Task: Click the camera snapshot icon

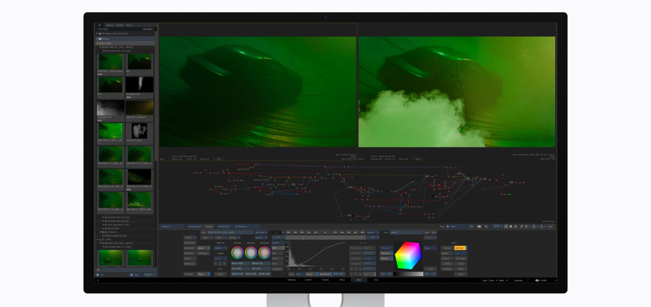Action: [x=479, y=226]
